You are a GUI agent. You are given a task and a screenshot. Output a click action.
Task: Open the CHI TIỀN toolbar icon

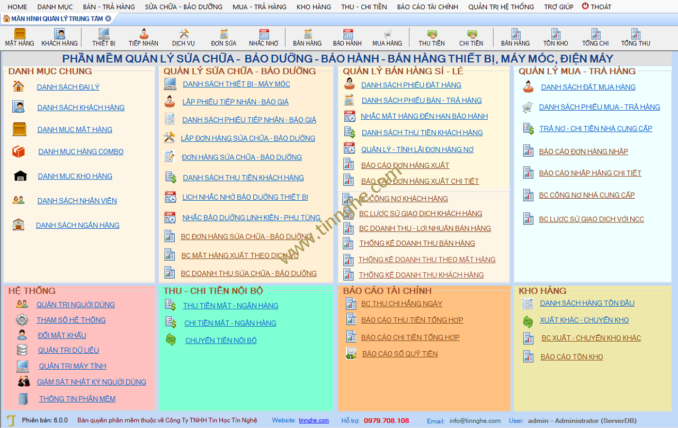(x=471, y=38)
